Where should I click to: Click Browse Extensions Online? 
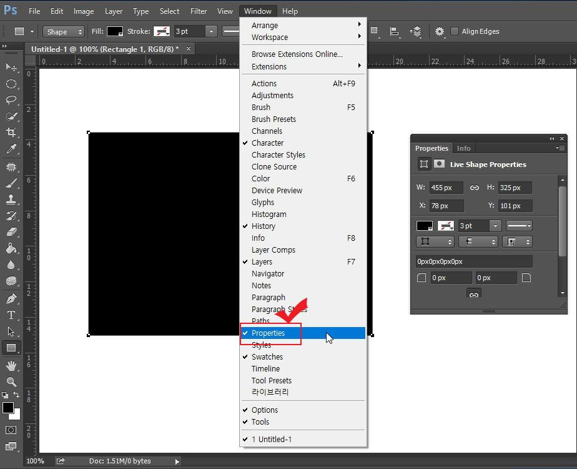pos(303,54)
